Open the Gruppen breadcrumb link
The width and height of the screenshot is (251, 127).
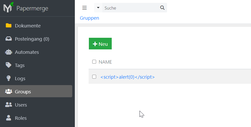tap(89, 18)
